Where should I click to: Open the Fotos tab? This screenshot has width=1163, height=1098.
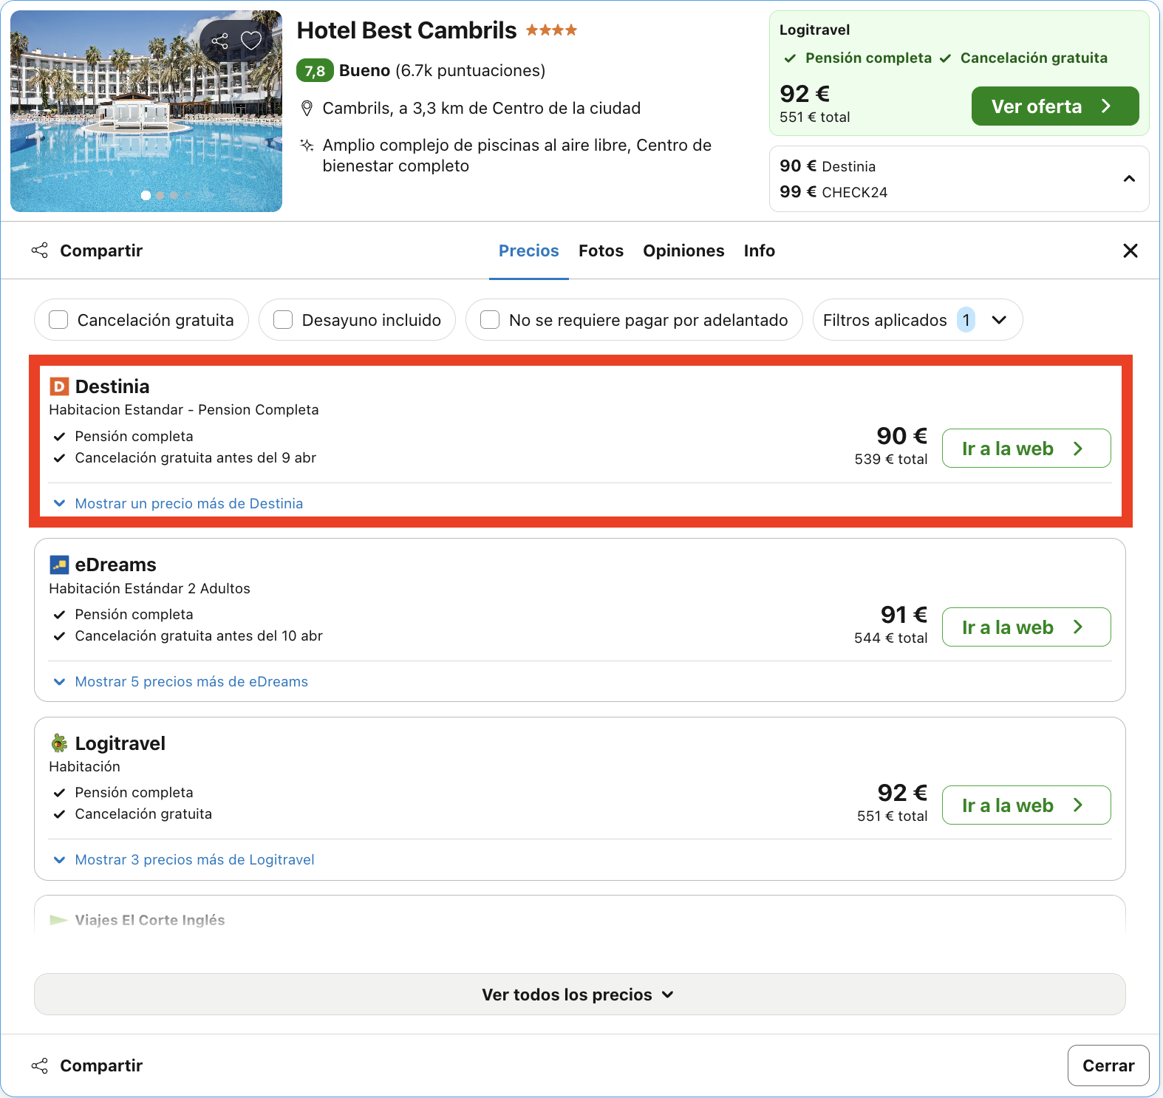point(601,251)
